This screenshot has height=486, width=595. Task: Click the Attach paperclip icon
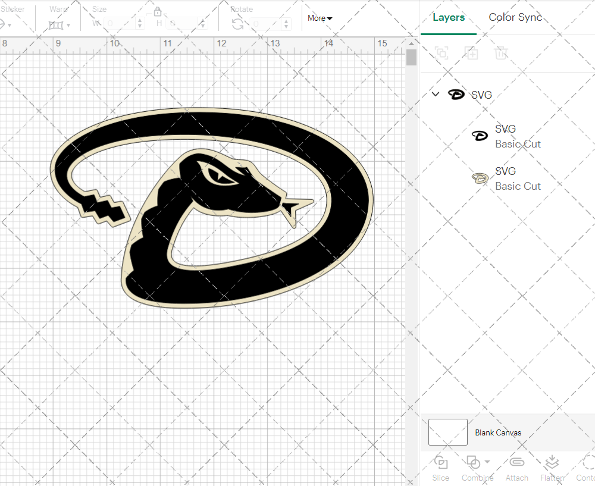516,463
